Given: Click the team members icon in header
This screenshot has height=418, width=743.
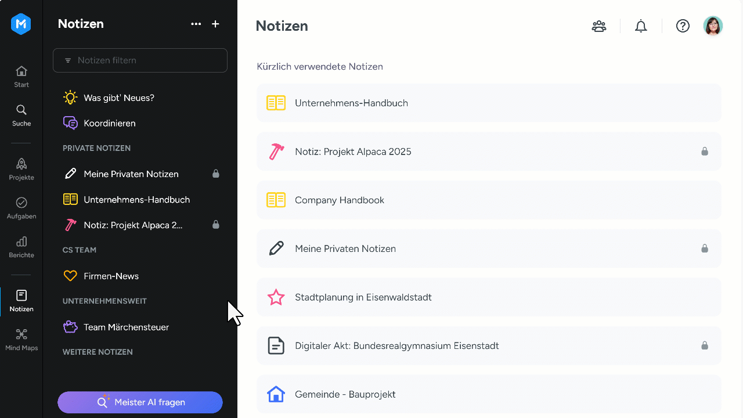Looking at the screenshot, I should tap(599, 26).
